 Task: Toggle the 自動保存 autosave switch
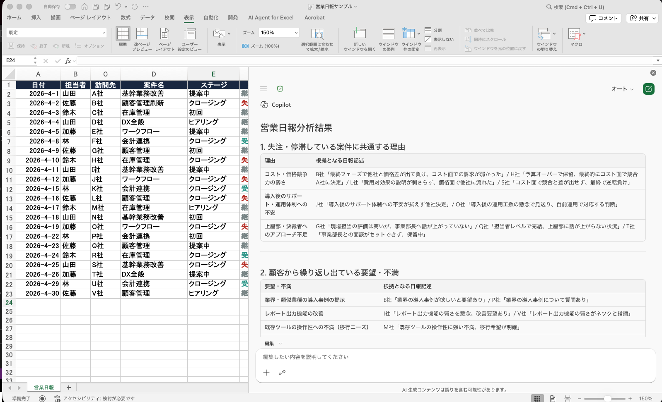(70, 7)
